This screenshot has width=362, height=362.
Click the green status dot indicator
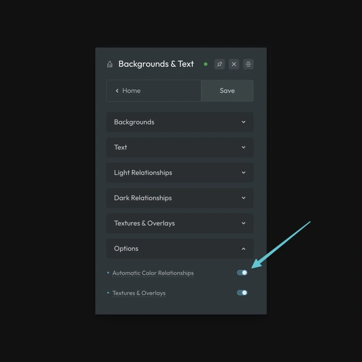pyautogui.click(x=205, y=64)
